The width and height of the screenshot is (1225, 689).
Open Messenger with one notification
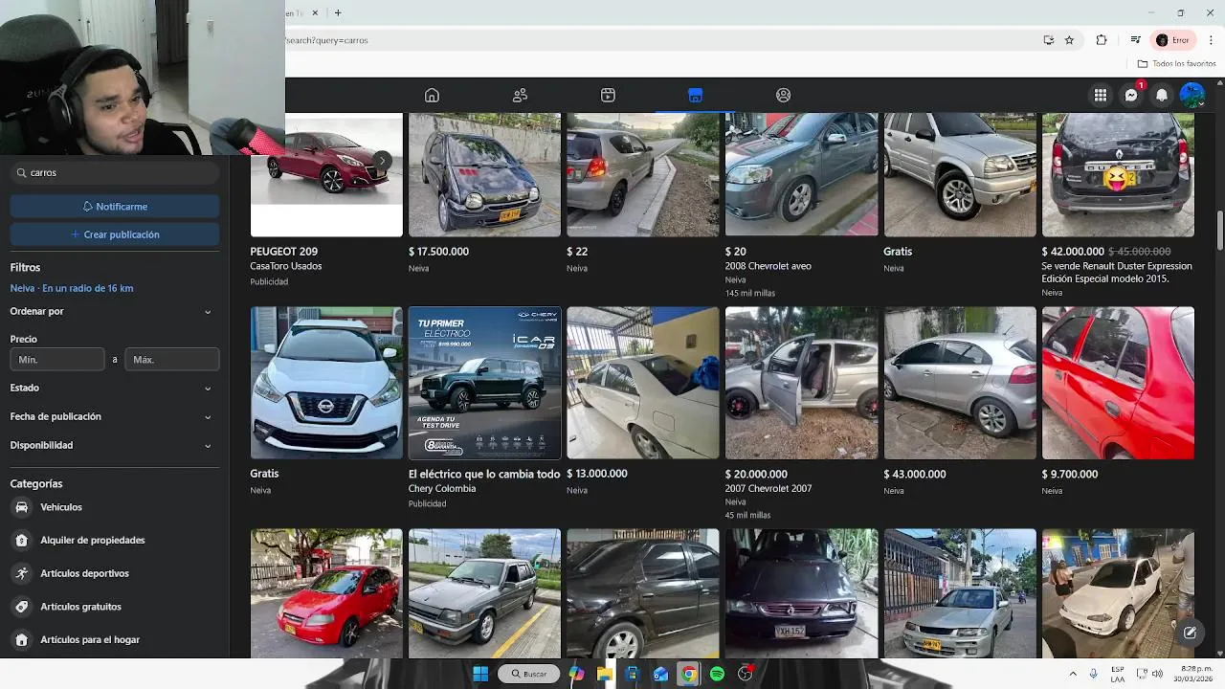click(1131, 95)
